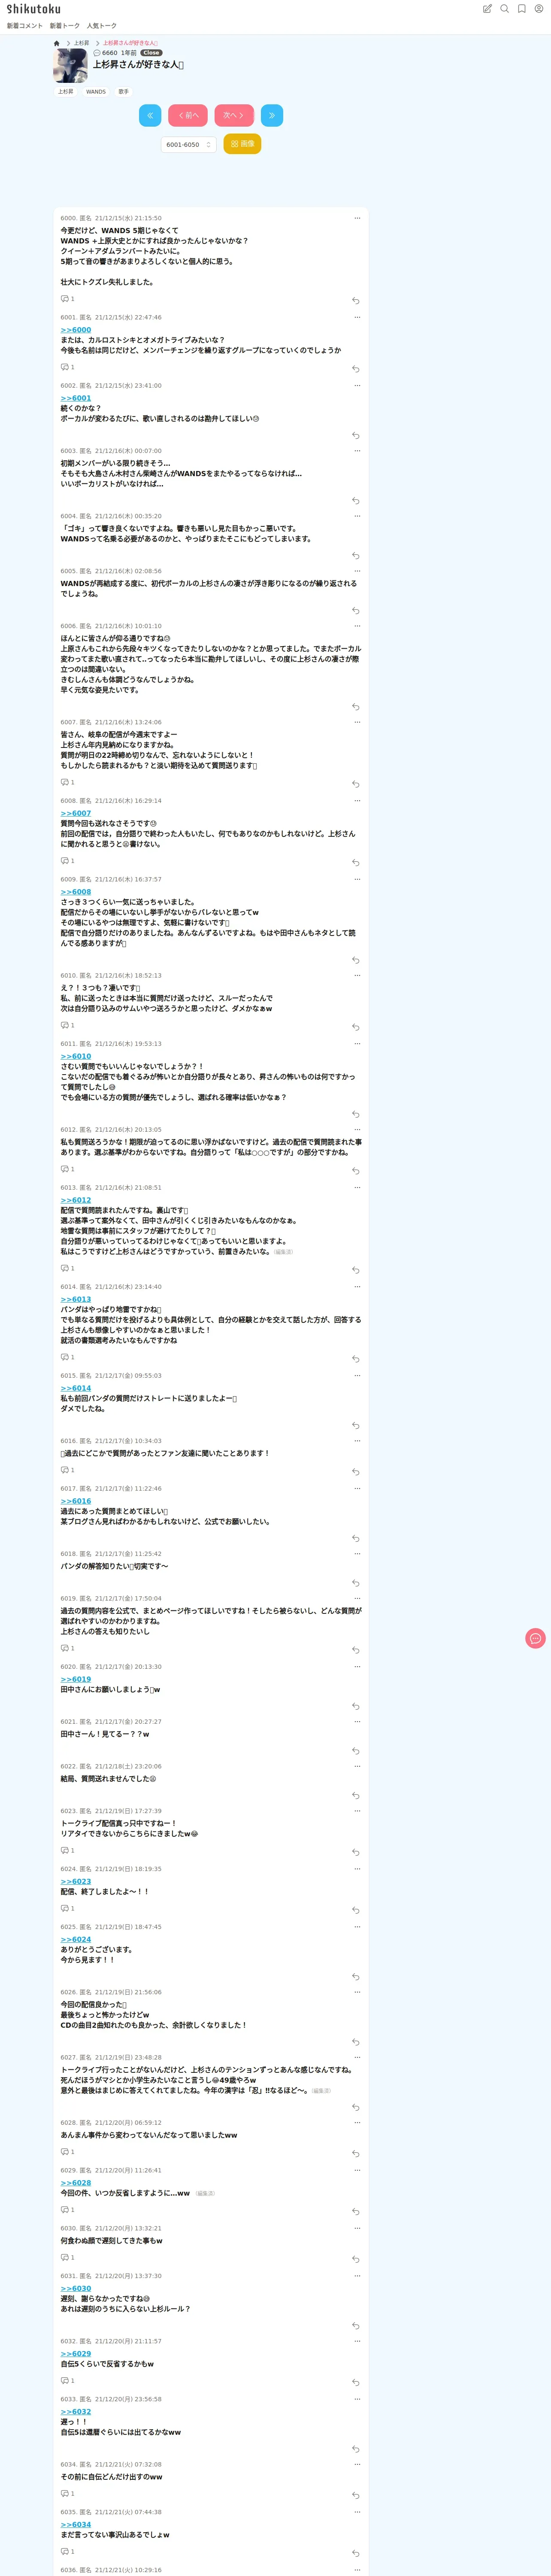Image resolution: width=551 pixels, height=2576 pixels.
Task: Jump to last page with double-right arrow
Action: coord(272,115)
